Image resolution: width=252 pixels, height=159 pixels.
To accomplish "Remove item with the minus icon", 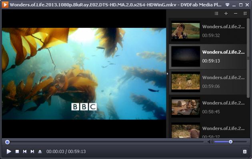I will click(236, 14).
